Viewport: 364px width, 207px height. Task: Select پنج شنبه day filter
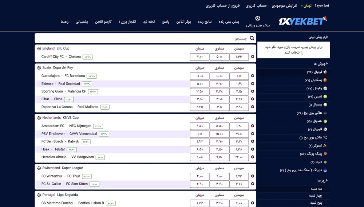click(x=316, y=203)
